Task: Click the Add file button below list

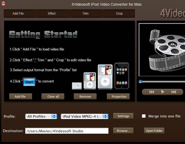Action: pyautogui.click(x=21, y=97)
